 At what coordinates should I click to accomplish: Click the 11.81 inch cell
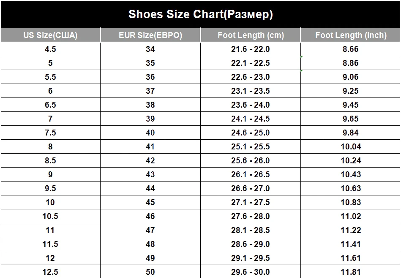click(351, 272)
